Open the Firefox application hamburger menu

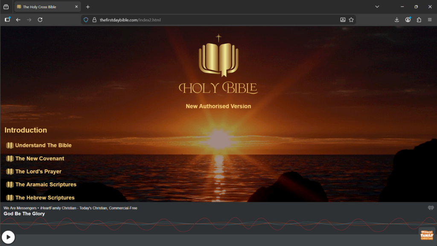coord(430,20)
